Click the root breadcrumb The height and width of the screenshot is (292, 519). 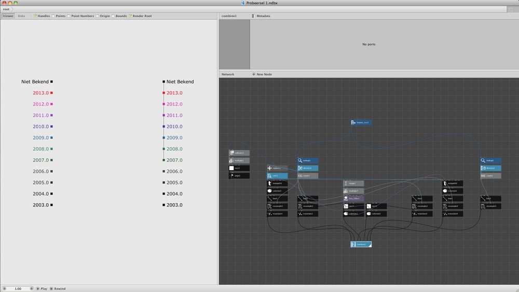point(6,9)
